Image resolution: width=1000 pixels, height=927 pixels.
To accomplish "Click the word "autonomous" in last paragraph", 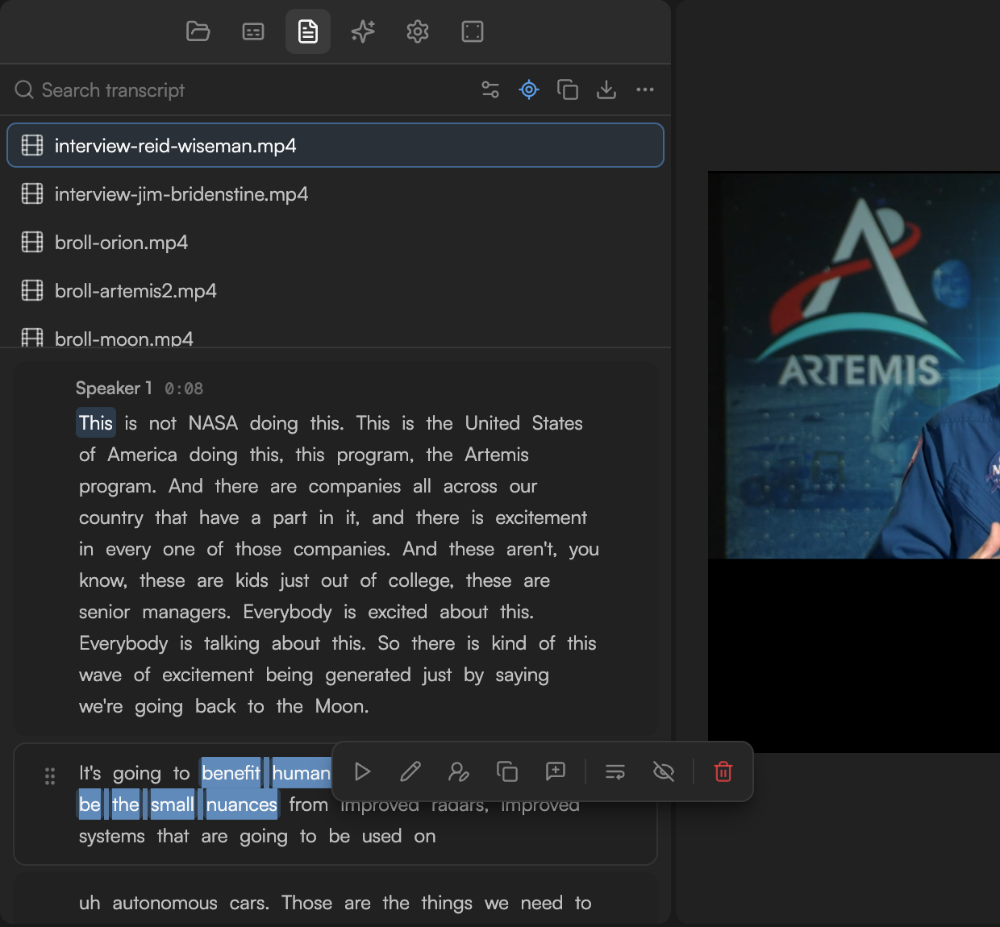I will [165, 903].
